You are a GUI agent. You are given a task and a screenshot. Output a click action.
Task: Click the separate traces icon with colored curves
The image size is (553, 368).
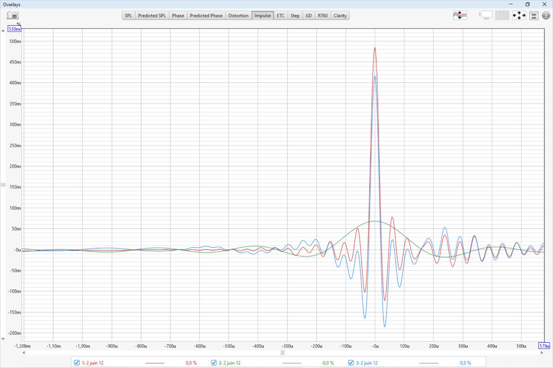coord(460,15)
